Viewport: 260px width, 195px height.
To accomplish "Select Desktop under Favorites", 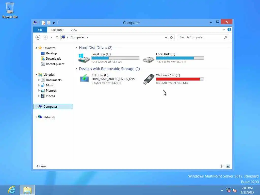I will (51, 53).
